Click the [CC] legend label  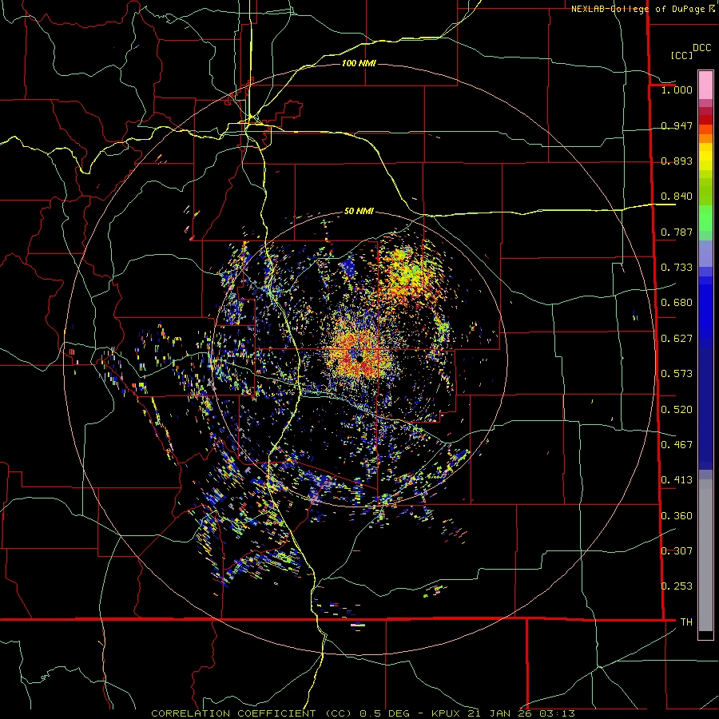681,55
